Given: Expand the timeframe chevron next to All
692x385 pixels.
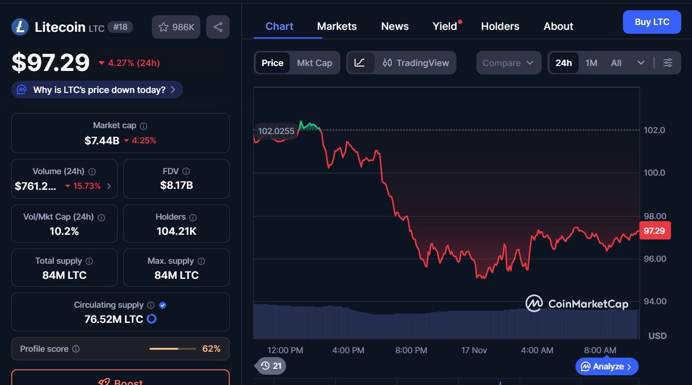Looking at the screenshot, I should coord(642,63).
